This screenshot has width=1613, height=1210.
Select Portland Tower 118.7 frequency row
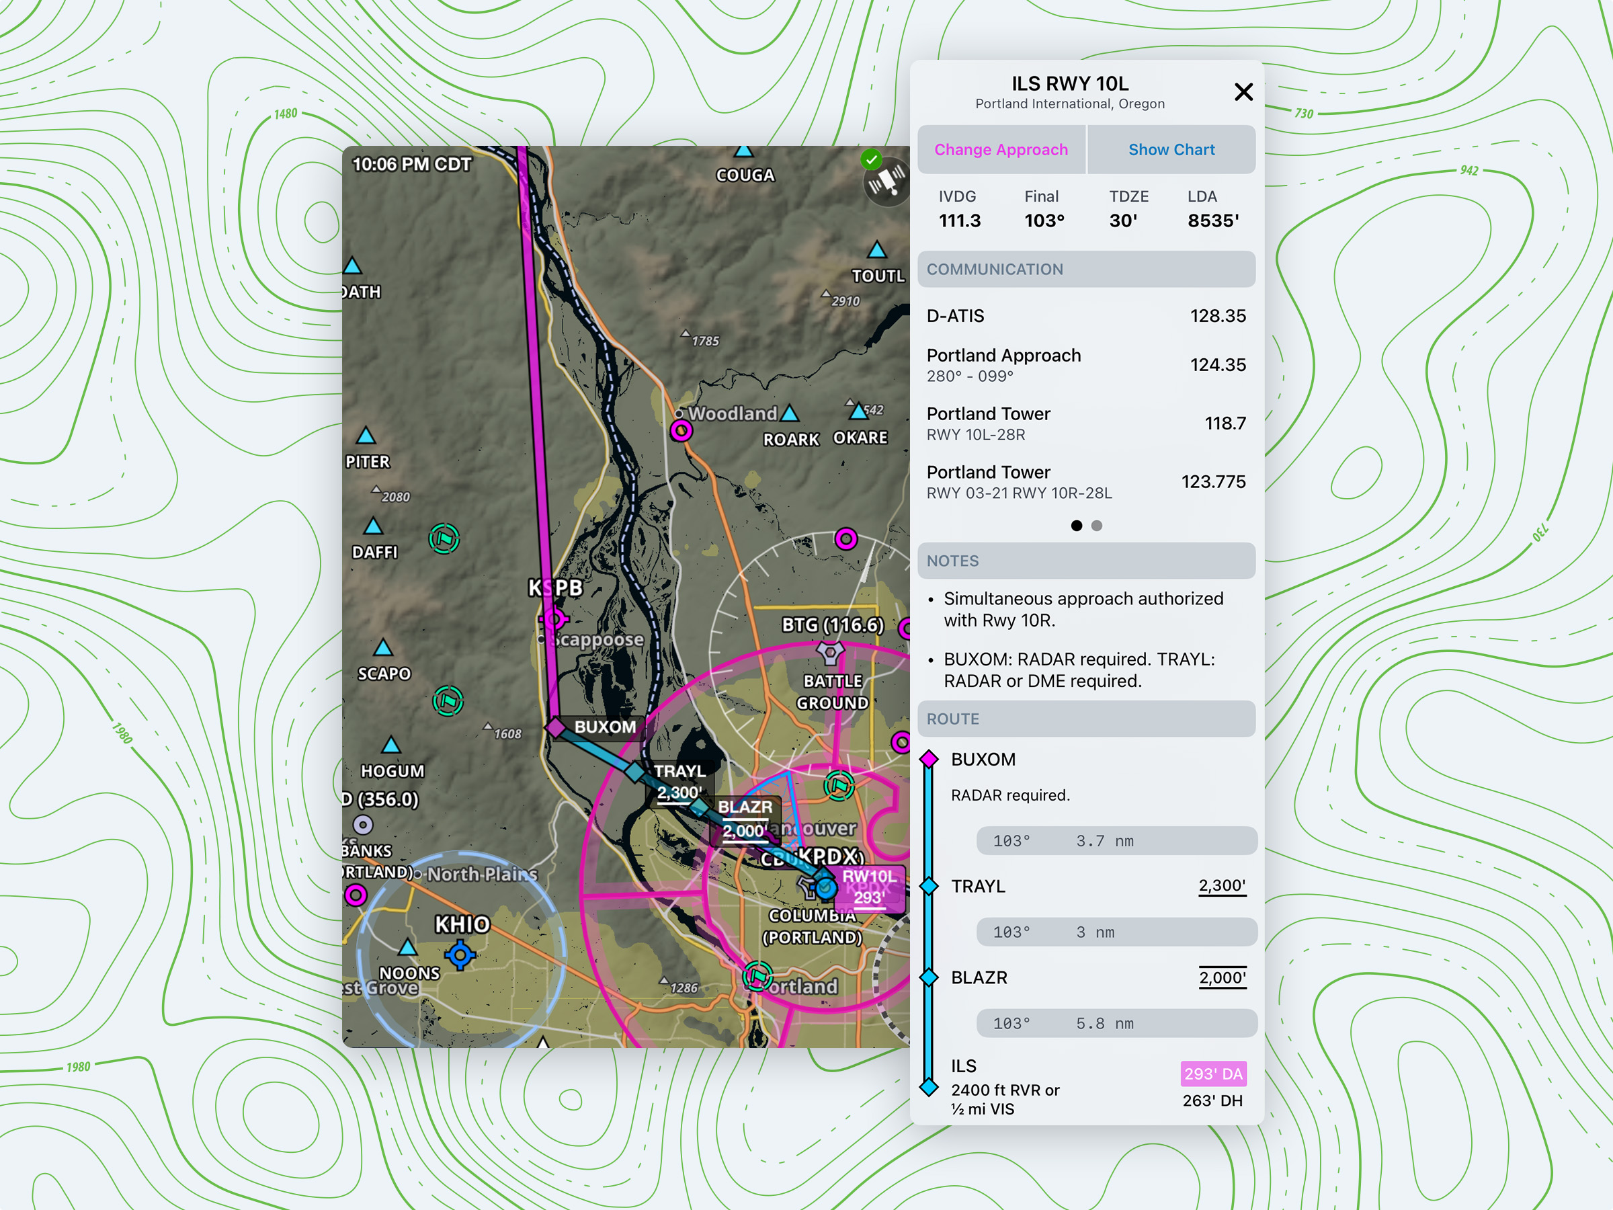[x=1087, y=423]
